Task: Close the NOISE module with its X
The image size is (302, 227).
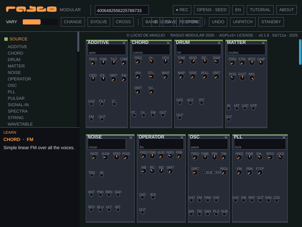Action: click(x=131, y=138)
